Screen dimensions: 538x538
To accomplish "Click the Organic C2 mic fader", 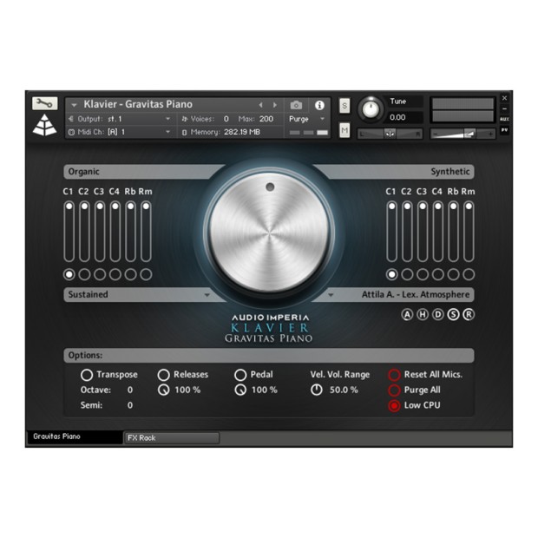I will [84, 232].
